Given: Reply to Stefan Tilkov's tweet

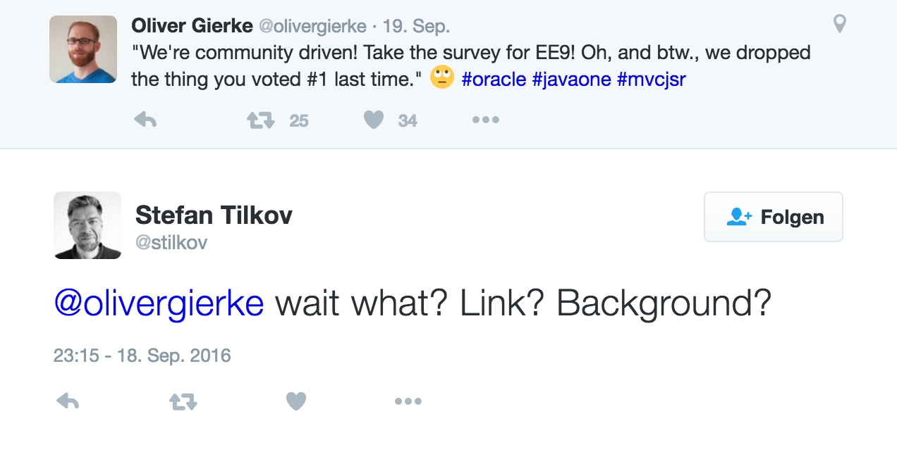Looking at the screenshot, I should pyautogui.click(x=68, y=401).
